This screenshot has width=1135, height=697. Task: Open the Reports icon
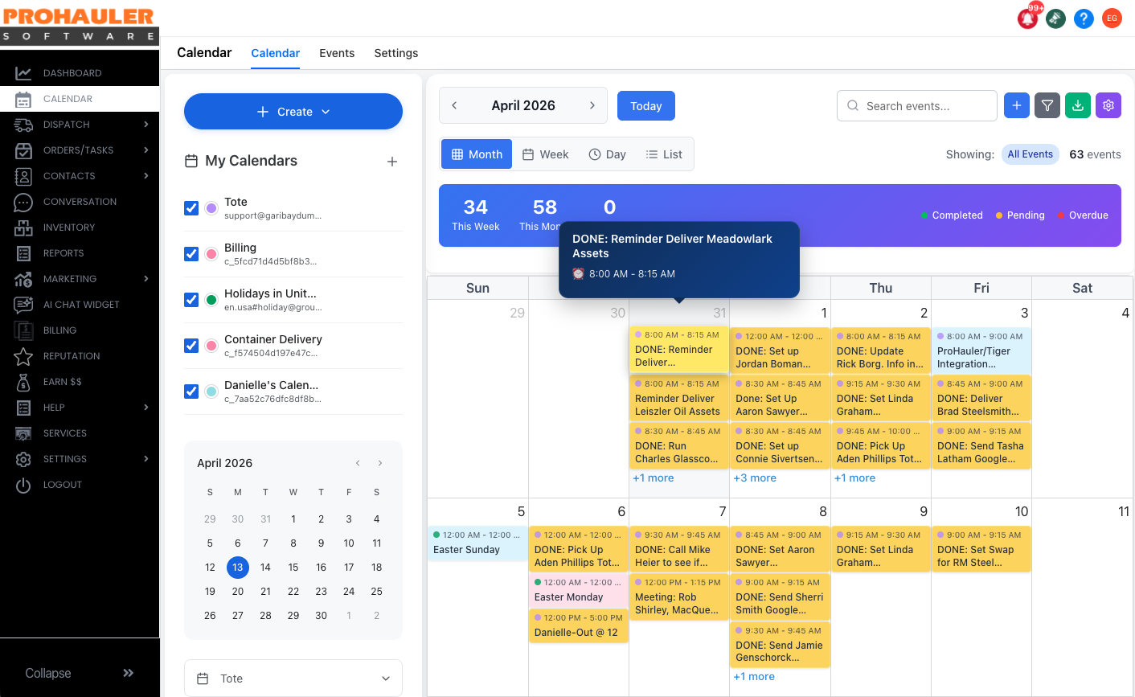click(23, 253)
